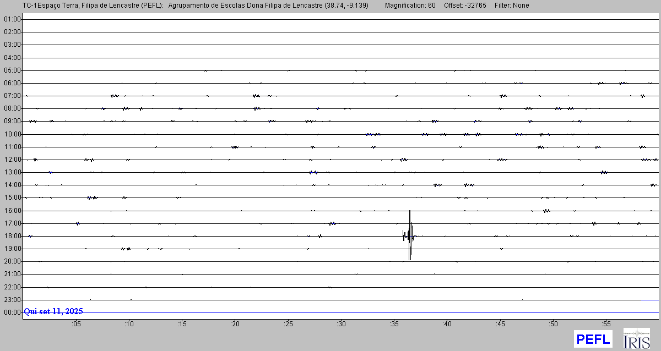Click the 23:00 hour label
Screen dimensions: 661x351
point(12,300)
